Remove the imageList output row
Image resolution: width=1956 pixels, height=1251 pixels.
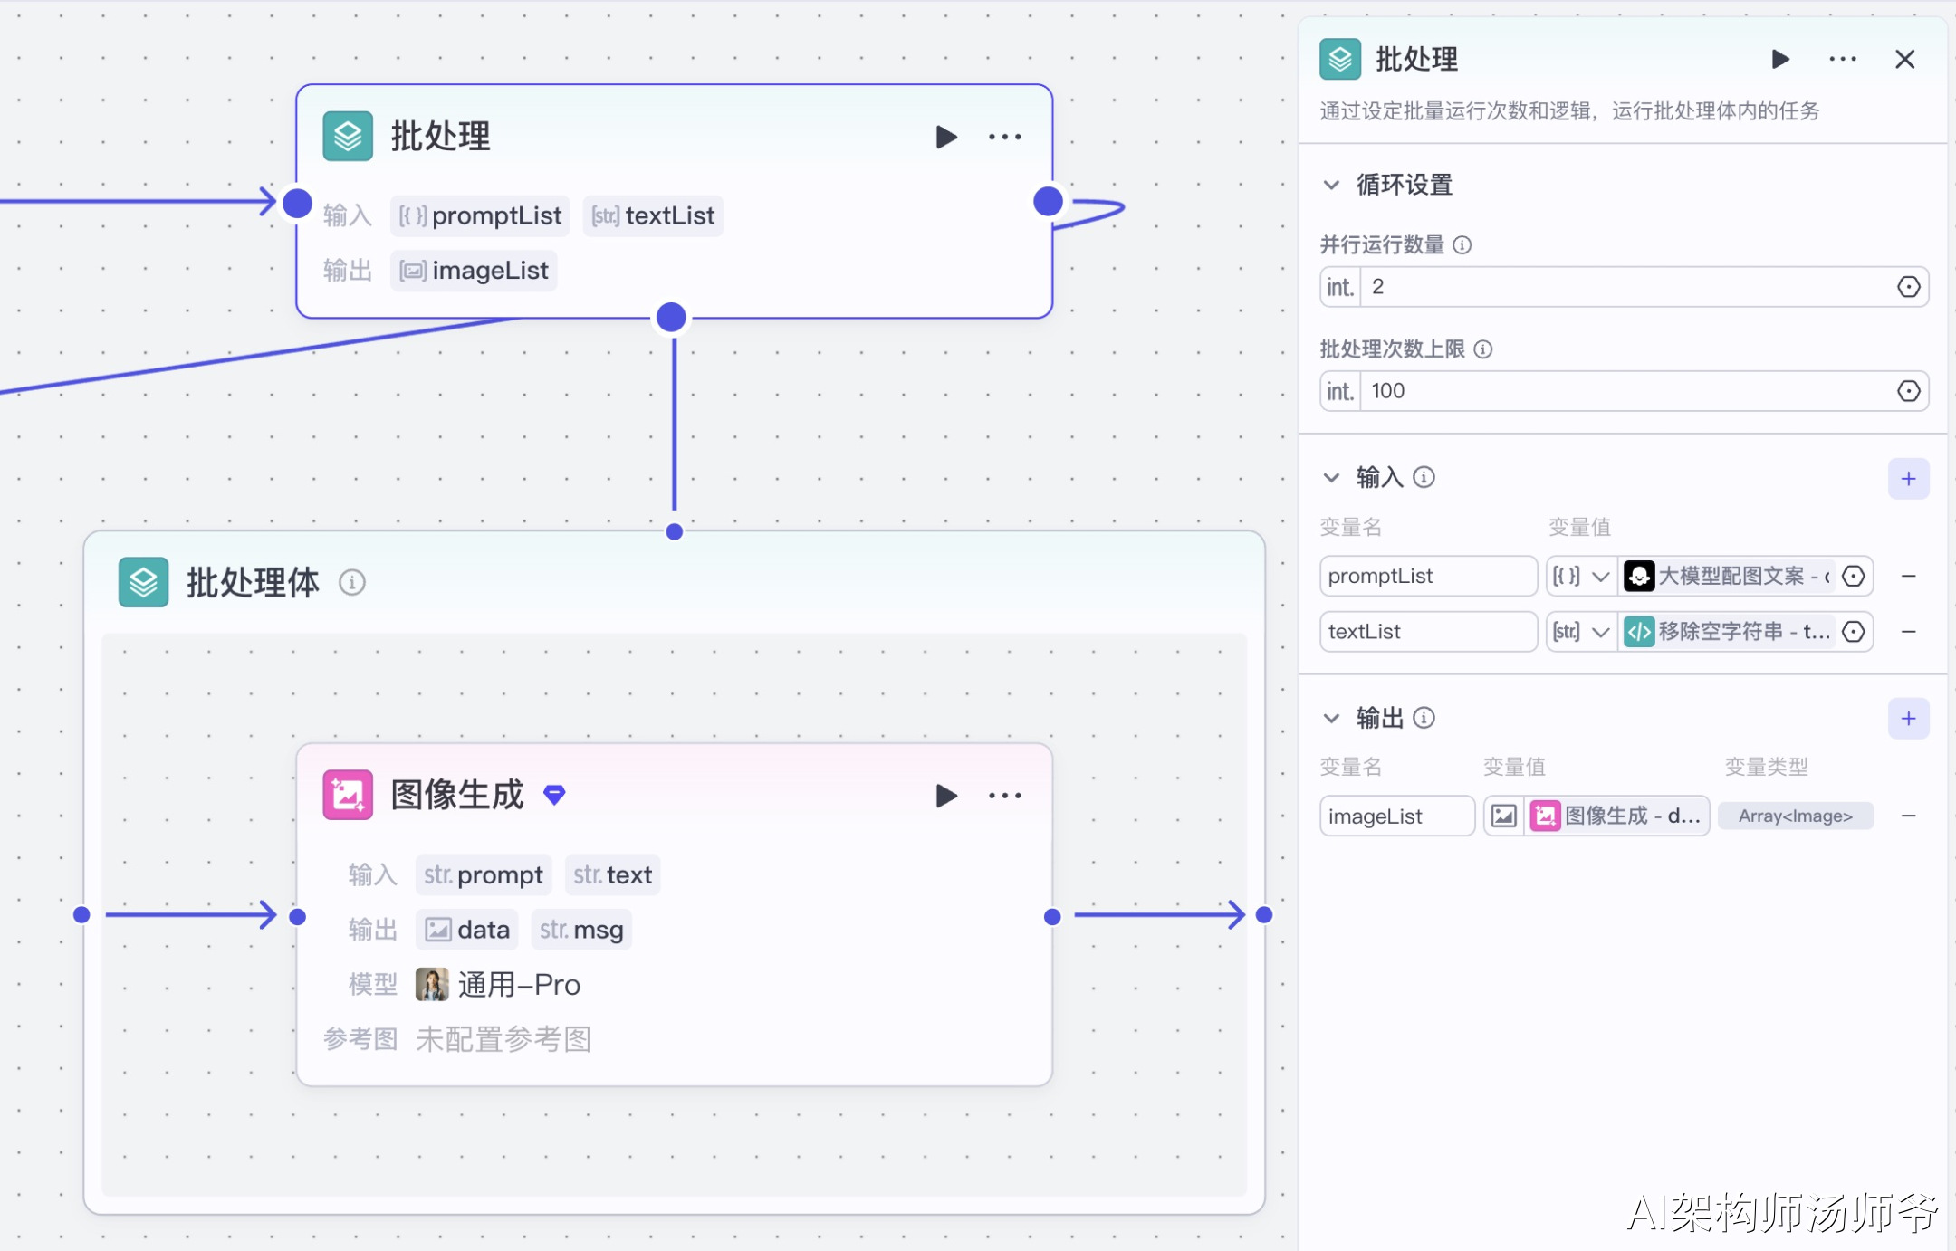click(x=1908, y=816)
